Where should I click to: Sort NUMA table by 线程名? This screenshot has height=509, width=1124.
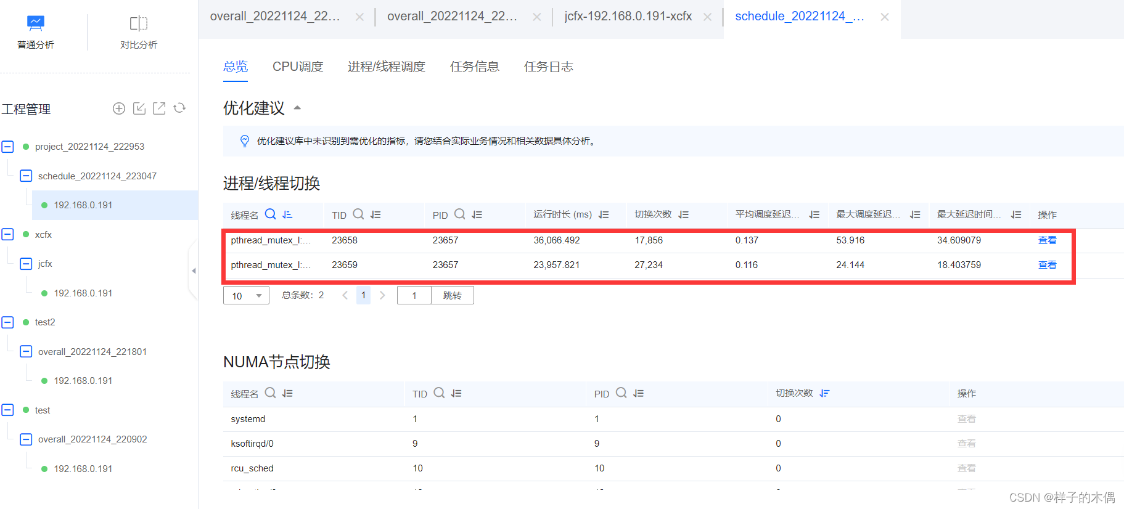click(x=287, y=393)
